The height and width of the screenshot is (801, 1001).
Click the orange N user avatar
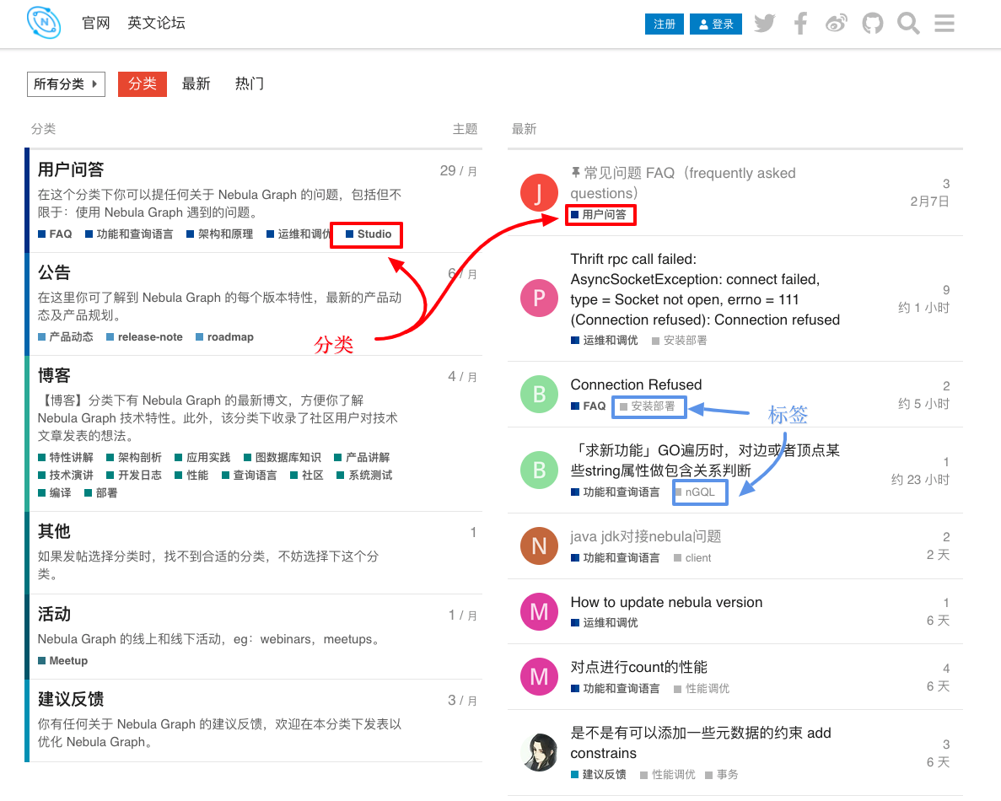(539, 546)
